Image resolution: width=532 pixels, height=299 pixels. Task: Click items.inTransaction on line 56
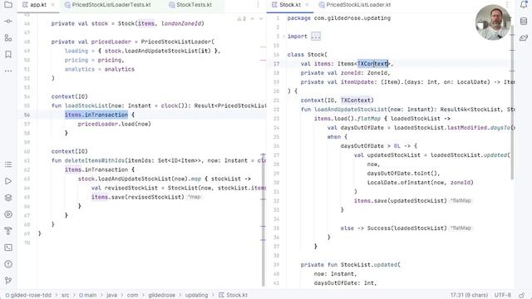96,115
